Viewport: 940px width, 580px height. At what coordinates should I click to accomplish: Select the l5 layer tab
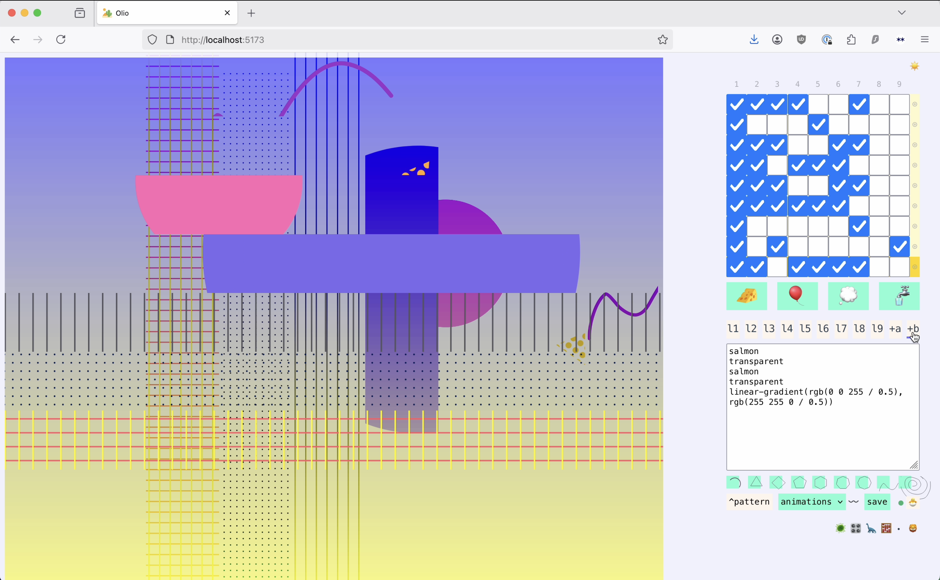[x=805, y=329]
